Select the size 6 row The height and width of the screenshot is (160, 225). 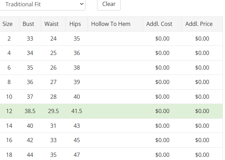coord(9,68)
